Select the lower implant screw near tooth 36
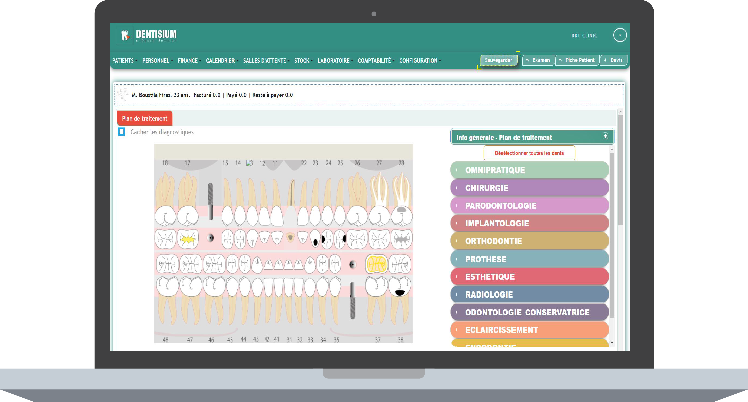 click(353, 300)
